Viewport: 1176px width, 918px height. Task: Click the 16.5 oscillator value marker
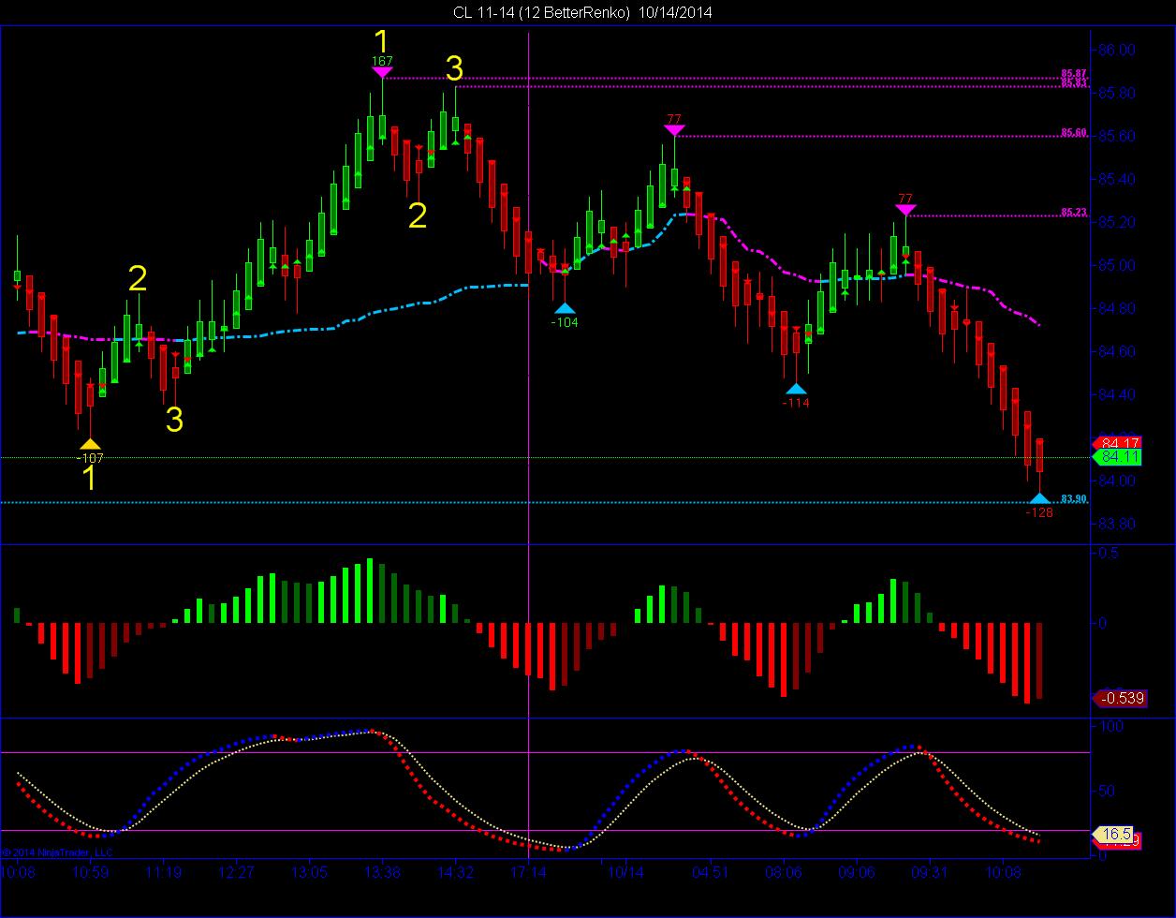coord(1115,833)
